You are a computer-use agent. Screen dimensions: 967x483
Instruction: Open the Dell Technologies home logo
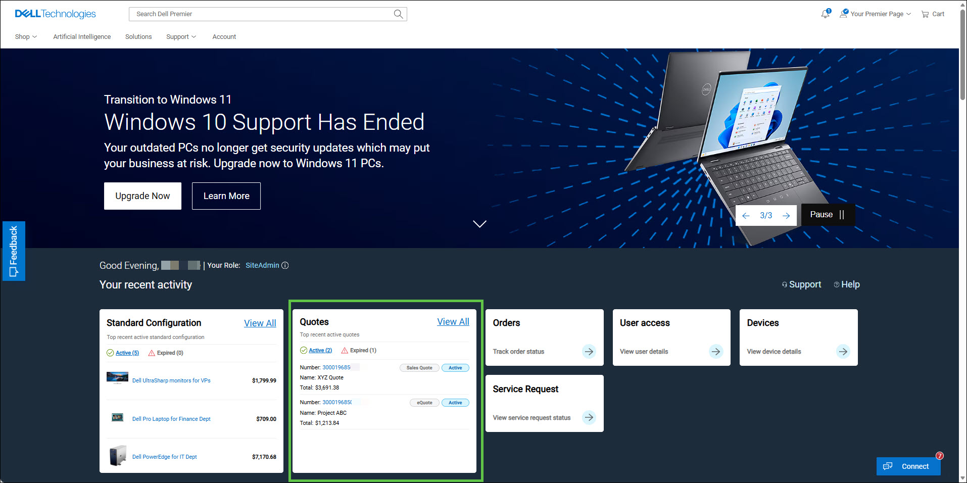click(x=55, y=14)
